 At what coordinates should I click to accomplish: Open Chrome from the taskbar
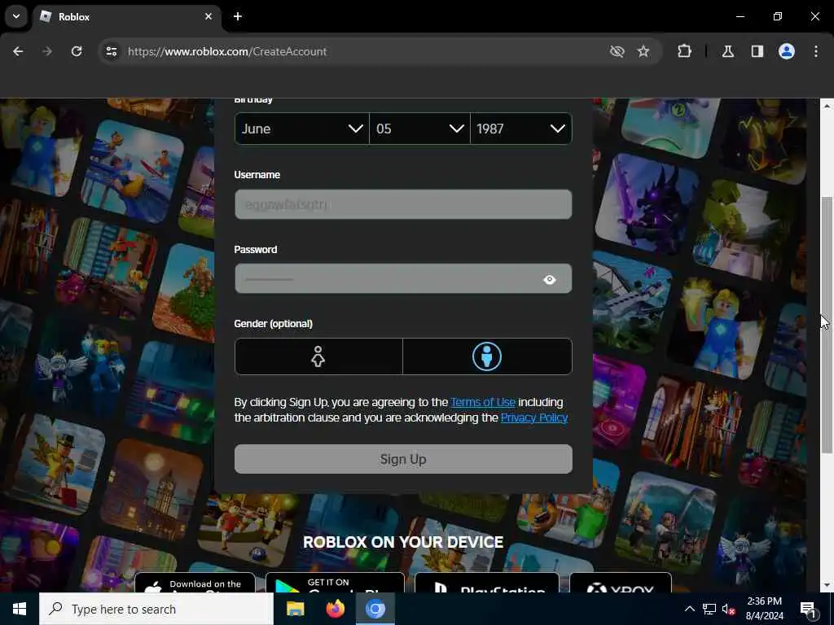point(375,609)
